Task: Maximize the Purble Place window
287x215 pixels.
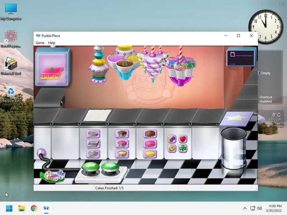Action: coord(239,36)
